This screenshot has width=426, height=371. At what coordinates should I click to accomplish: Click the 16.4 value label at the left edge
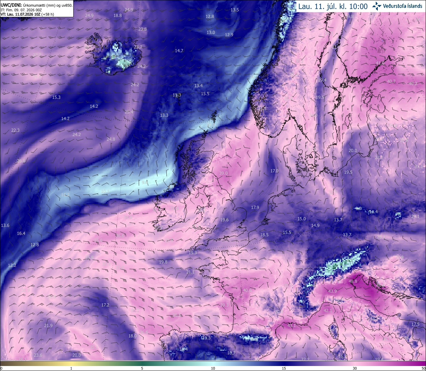click(x=21, y=233)
